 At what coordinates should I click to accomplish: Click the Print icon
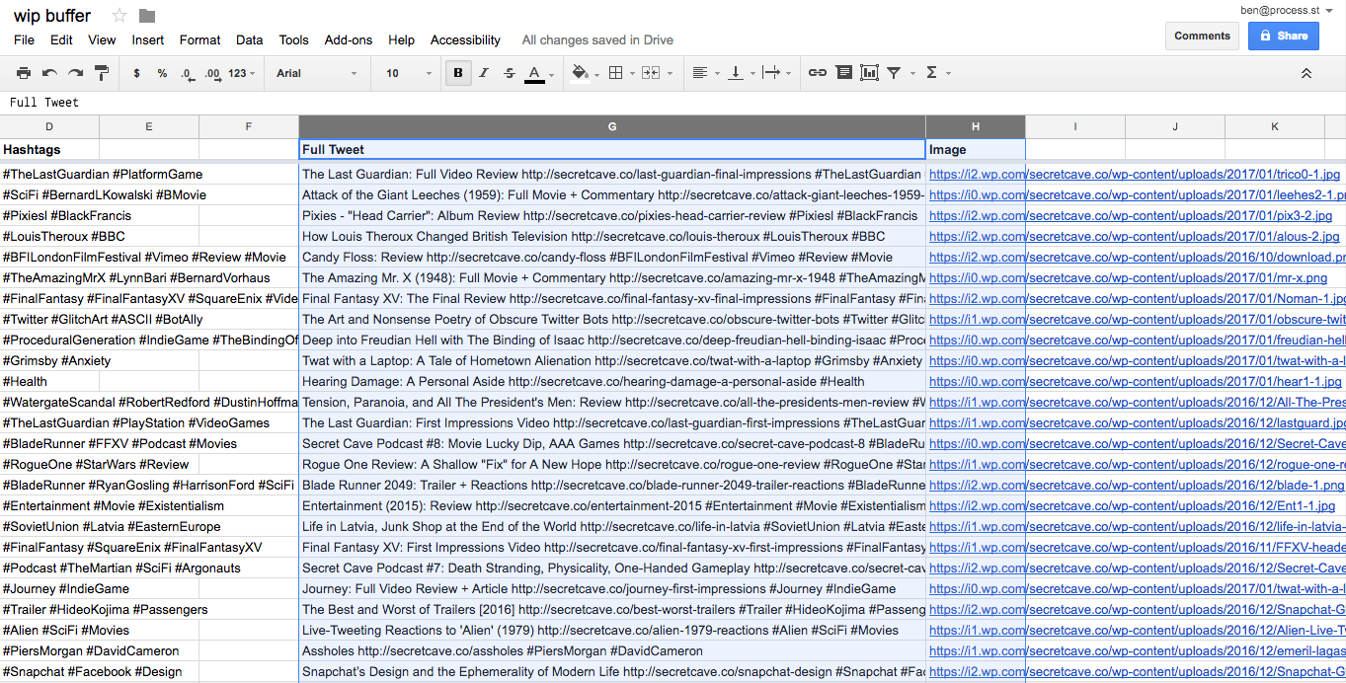(24, 73)
